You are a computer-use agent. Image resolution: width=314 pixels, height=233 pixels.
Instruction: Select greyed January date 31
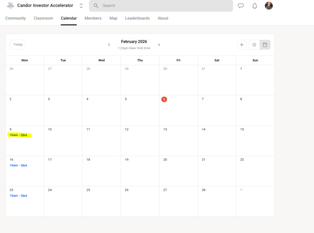[x=204, y=69]
